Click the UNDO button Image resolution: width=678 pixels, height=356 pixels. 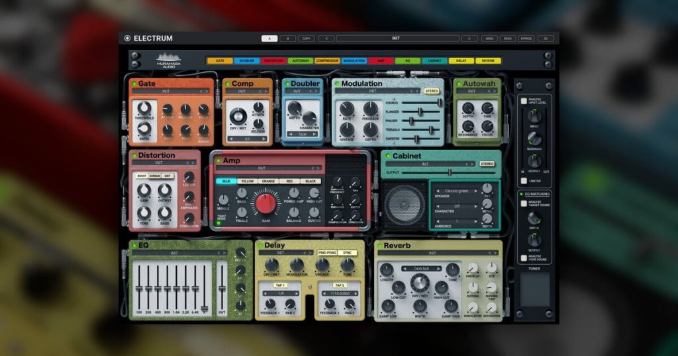489,38
